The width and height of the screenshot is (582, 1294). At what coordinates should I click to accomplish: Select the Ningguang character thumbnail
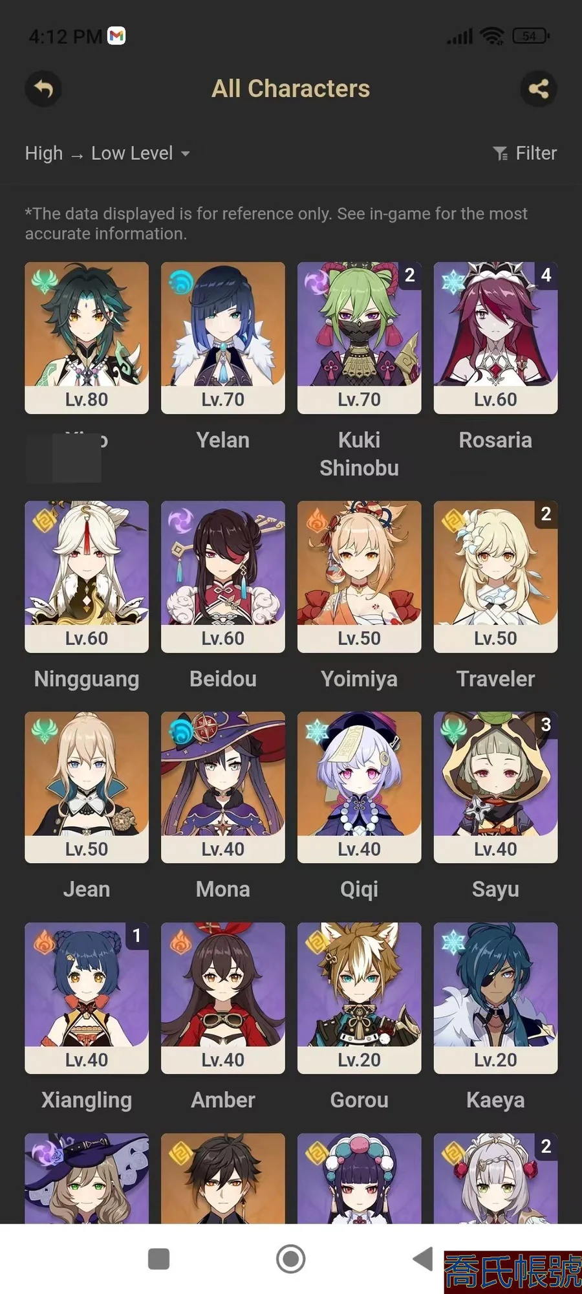(x=87, y=576)
